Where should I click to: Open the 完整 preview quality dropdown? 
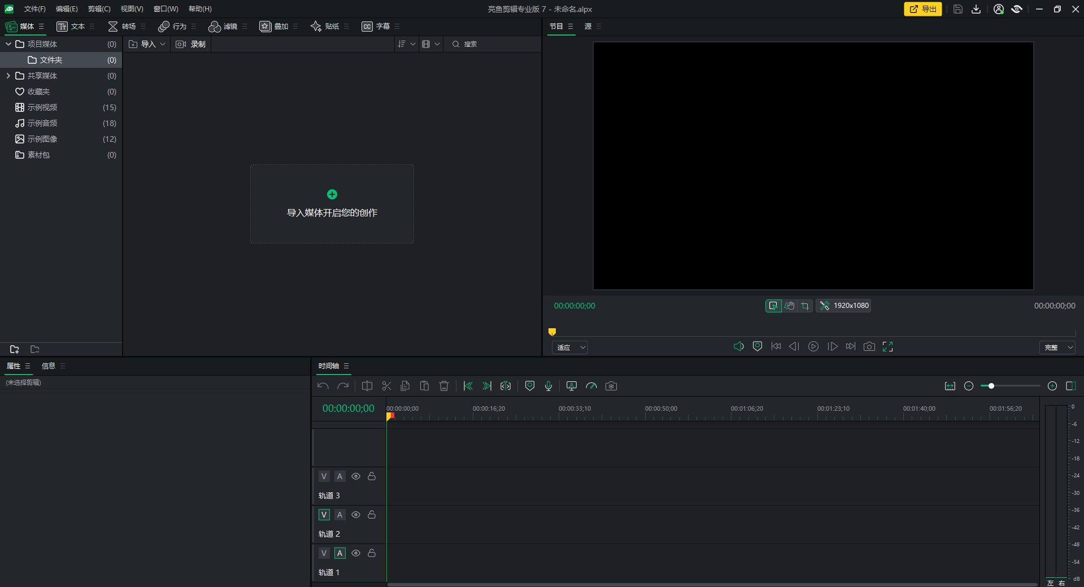[1057, 347]
